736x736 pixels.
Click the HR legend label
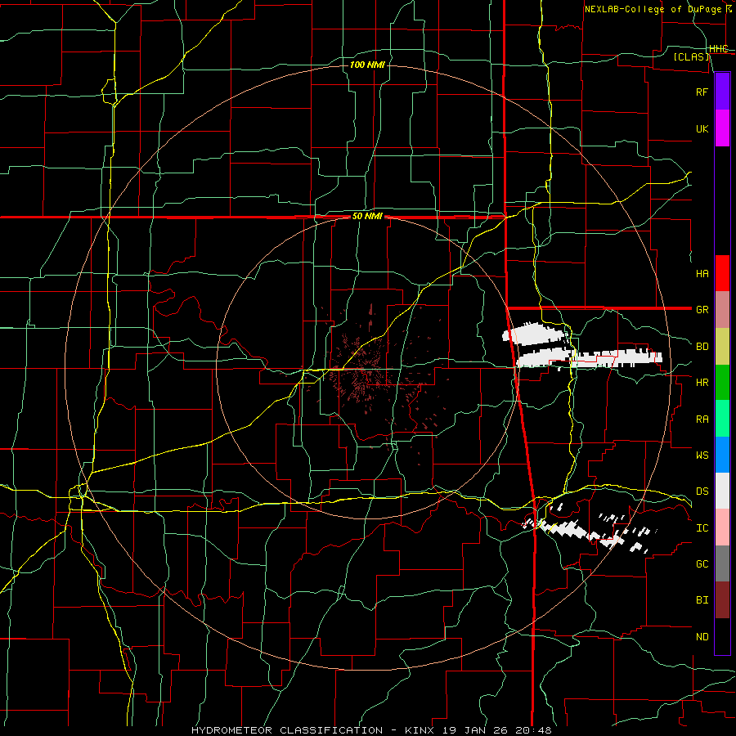[x=702, y=383]
